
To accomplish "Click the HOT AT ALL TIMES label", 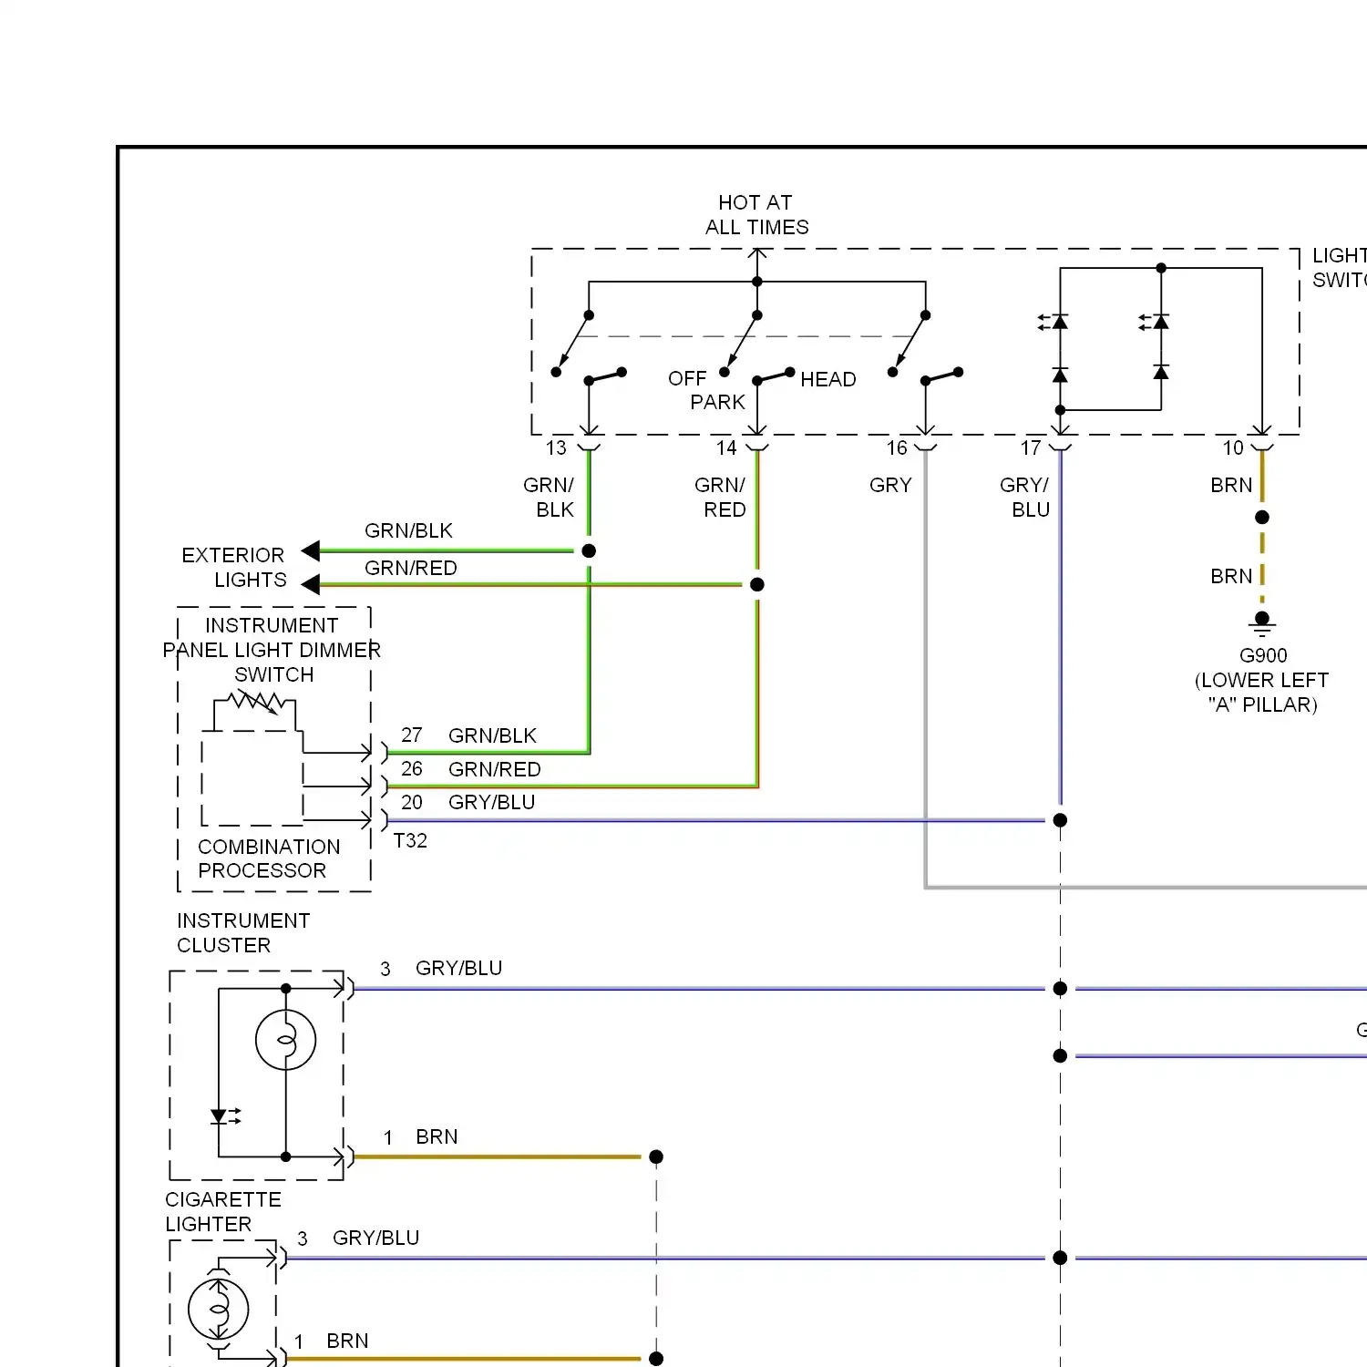I will point(756,214).
